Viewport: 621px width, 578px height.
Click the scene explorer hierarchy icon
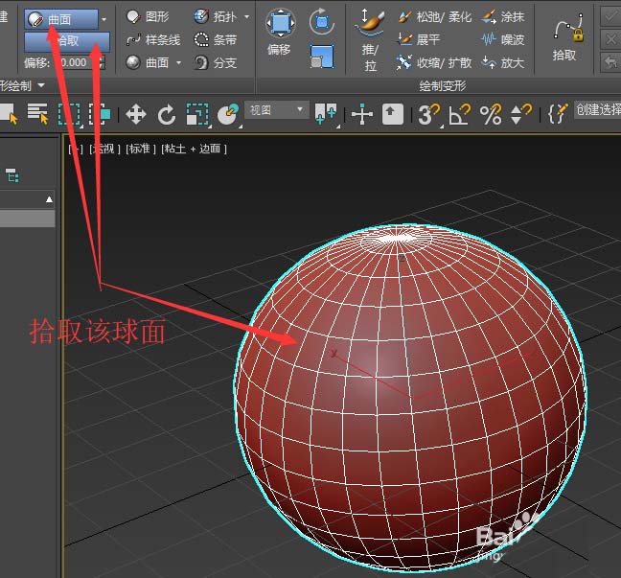(11, 175)
